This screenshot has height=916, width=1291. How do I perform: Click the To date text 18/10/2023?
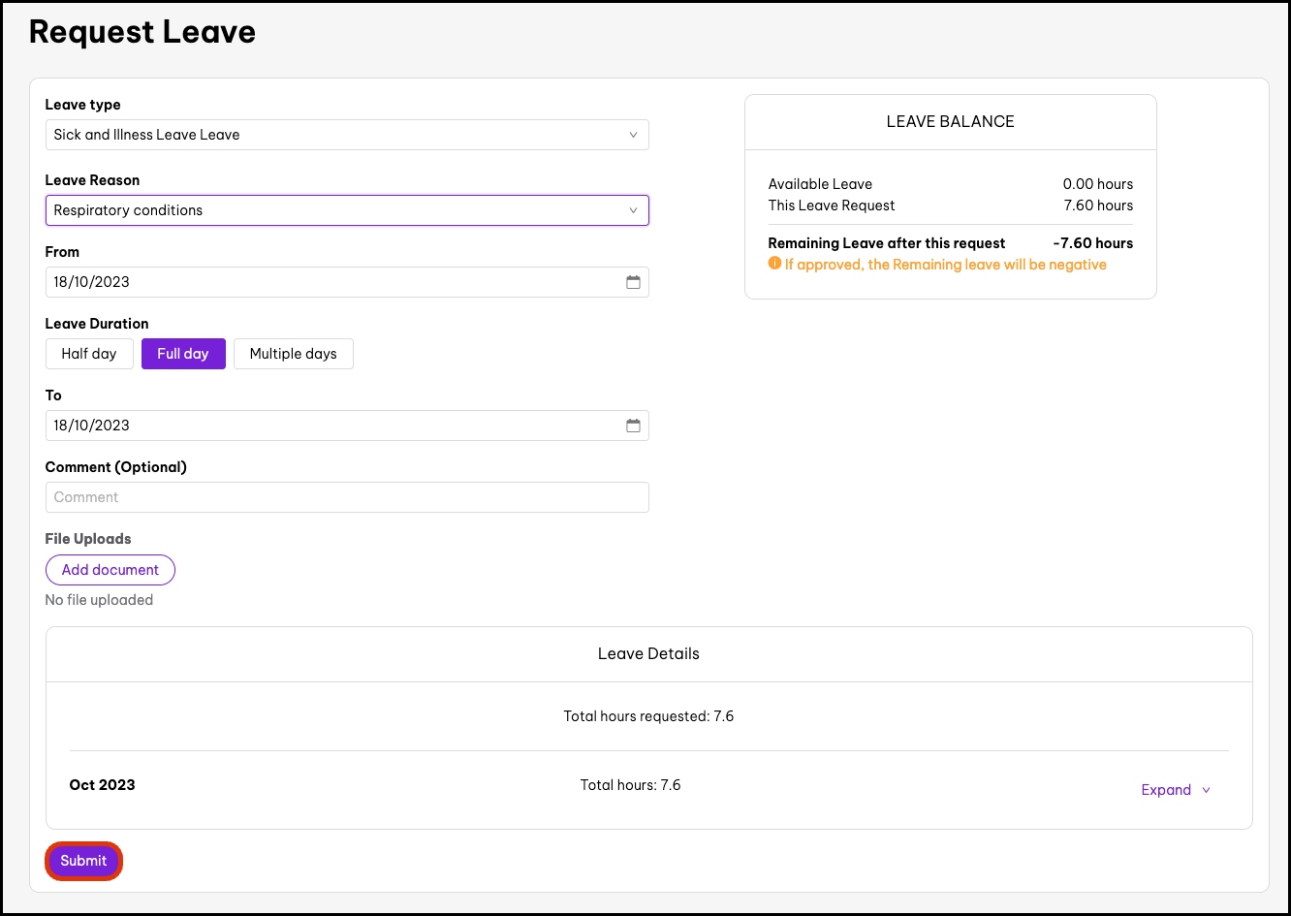(x=92, y=426)
